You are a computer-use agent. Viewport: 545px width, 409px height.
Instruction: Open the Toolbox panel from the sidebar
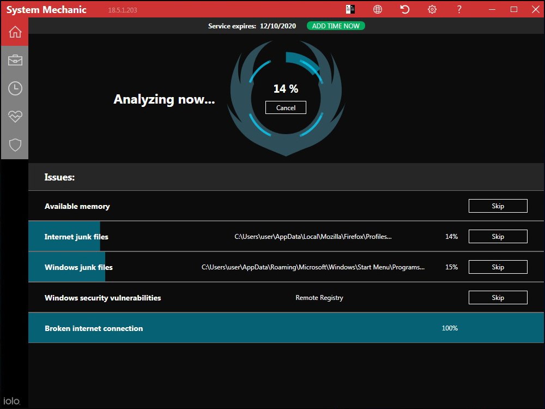pos(15,60)
